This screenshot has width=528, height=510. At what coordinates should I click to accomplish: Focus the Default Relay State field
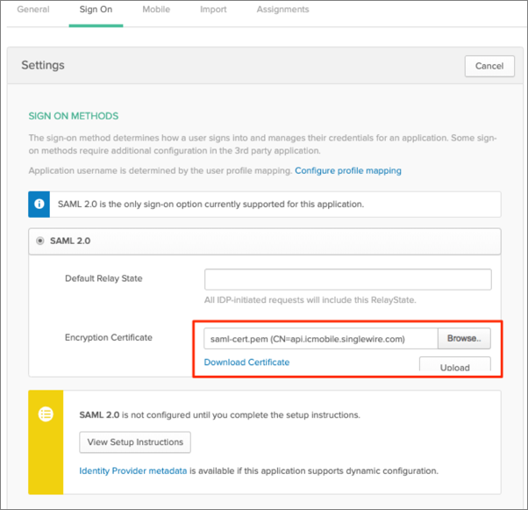click(347, 279)
